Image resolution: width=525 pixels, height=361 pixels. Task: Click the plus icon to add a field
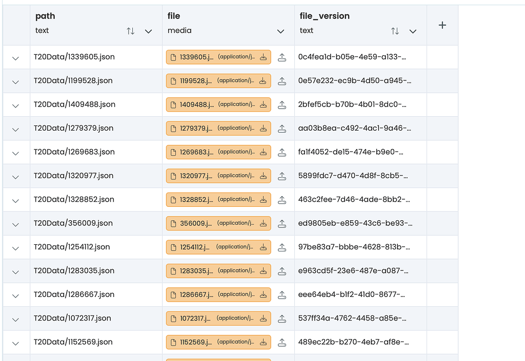(x=442, y=24)
